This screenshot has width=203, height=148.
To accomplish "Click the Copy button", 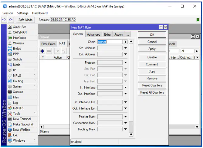I will pyautogui.click(x=152, y=71).
